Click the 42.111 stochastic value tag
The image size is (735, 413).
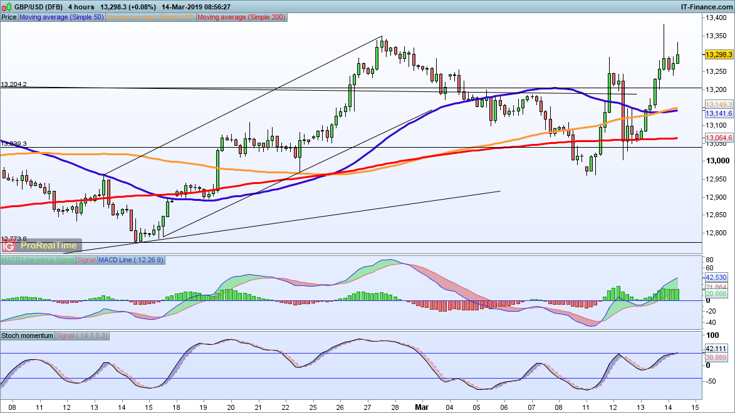coord(716,349)
